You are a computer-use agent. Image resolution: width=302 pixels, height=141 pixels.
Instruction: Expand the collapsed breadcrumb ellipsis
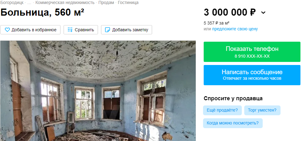tap(29, 3)
